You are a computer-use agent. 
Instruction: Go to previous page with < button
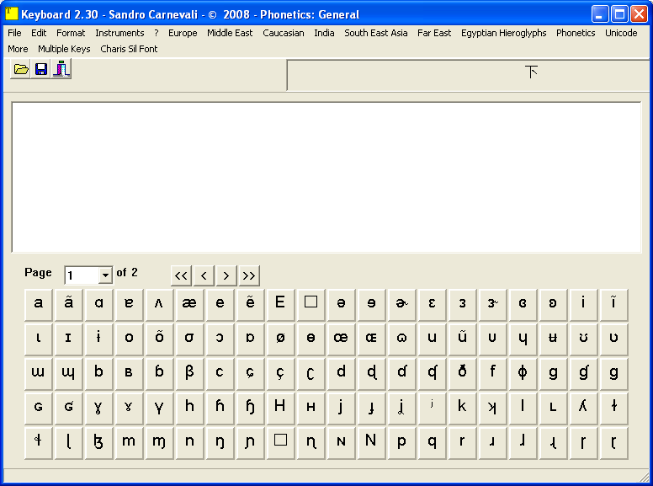pyautogui.click(x=204, y=275)
